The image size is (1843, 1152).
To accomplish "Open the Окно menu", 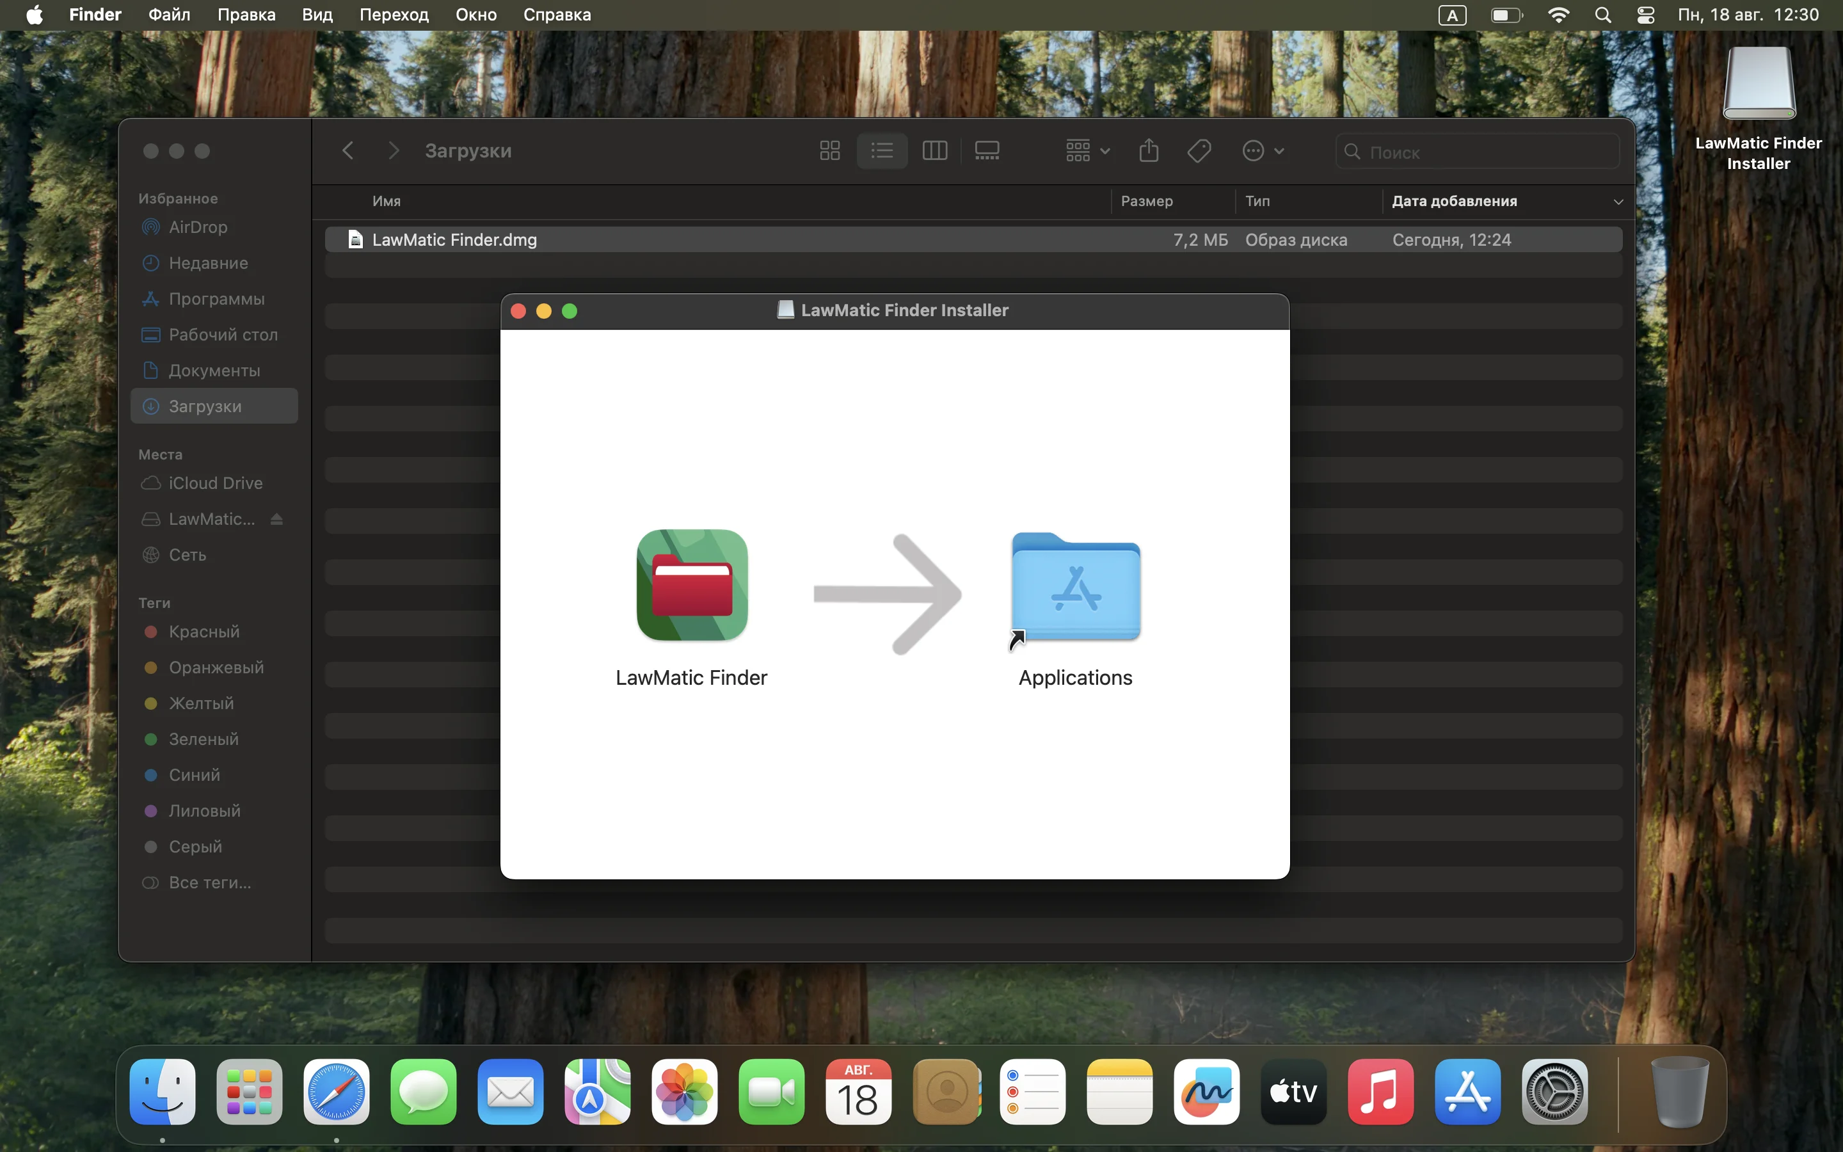I will 477,15.
